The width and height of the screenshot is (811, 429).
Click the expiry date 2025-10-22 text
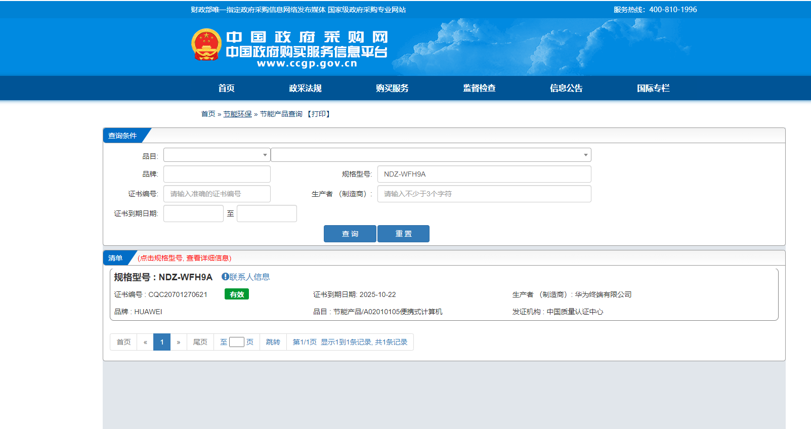pos(377,294)
